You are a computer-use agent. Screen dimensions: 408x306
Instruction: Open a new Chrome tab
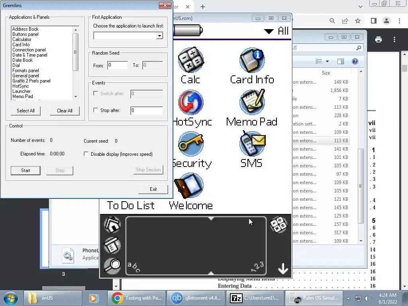(203, 7)
